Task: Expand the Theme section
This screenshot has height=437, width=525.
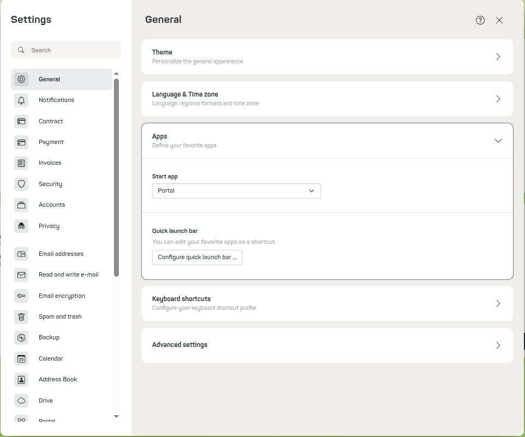Action: click(327, 57)
